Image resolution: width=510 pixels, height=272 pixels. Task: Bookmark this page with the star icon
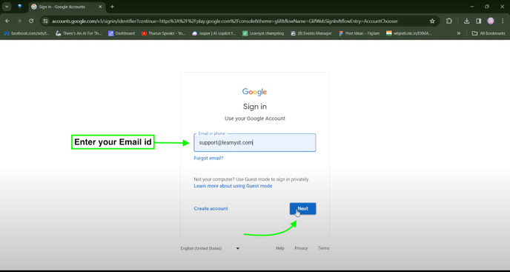pos(432,21)
